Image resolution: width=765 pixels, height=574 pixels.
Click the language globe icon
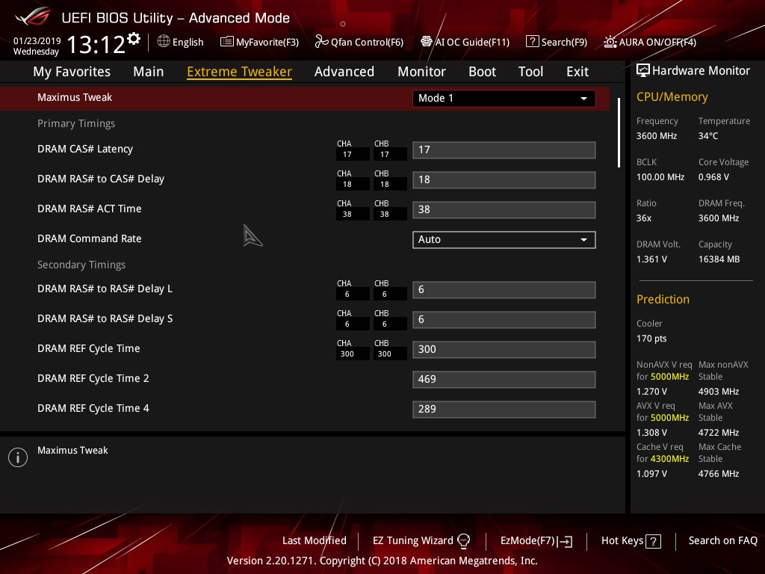click(164, 42)
